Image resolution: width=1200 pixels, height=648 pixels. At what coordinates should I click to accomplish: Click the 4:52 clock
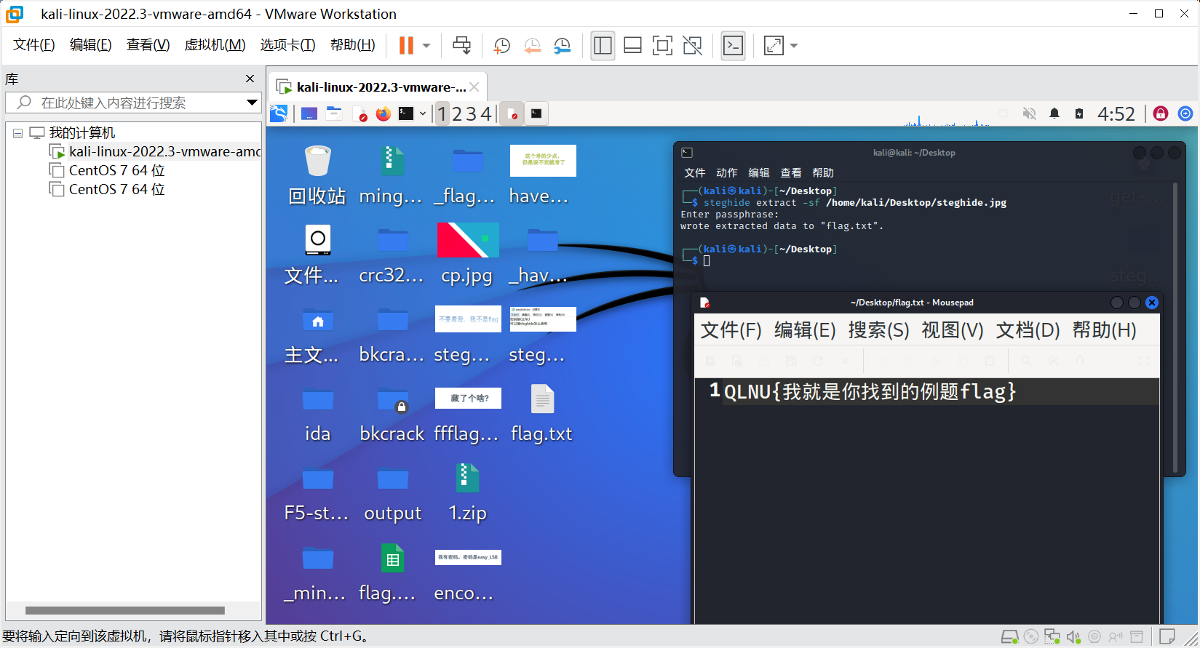click(x=1116, y=114)
